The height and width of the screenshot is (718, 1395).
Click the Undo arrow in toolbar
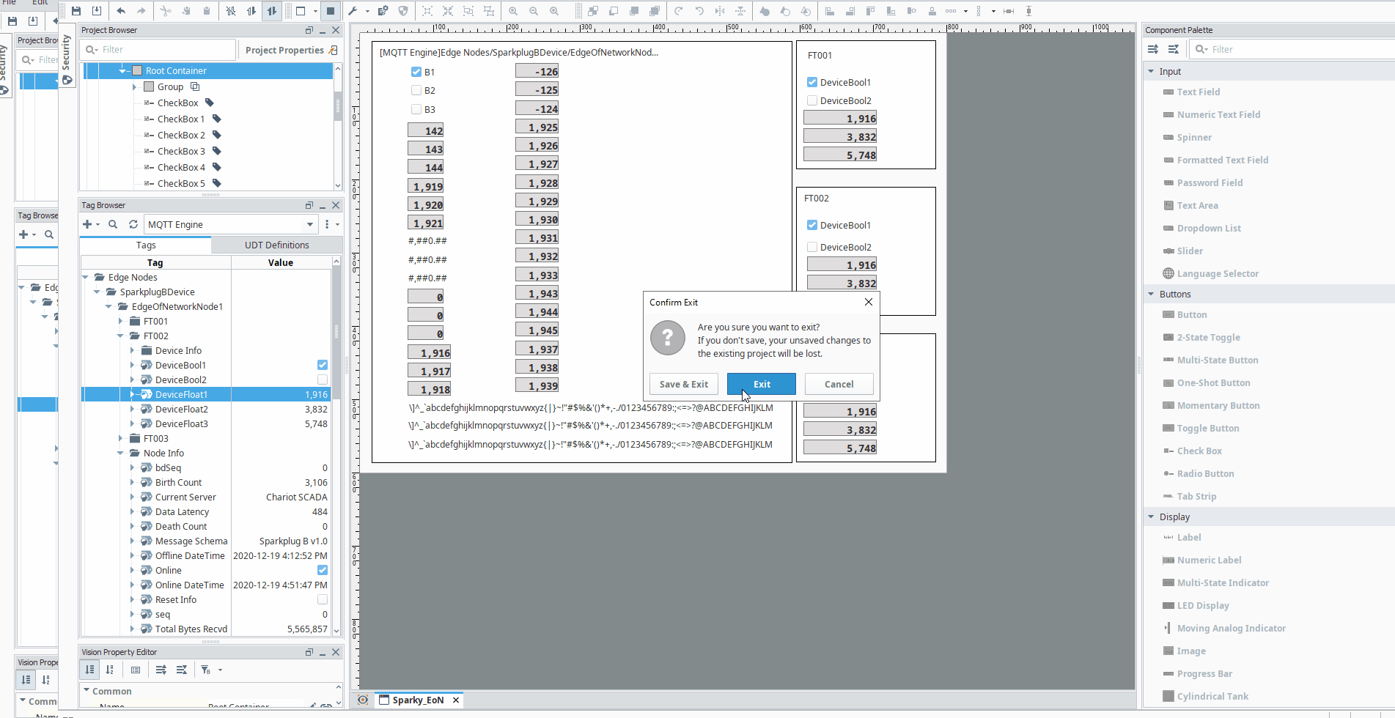point(121,11)
